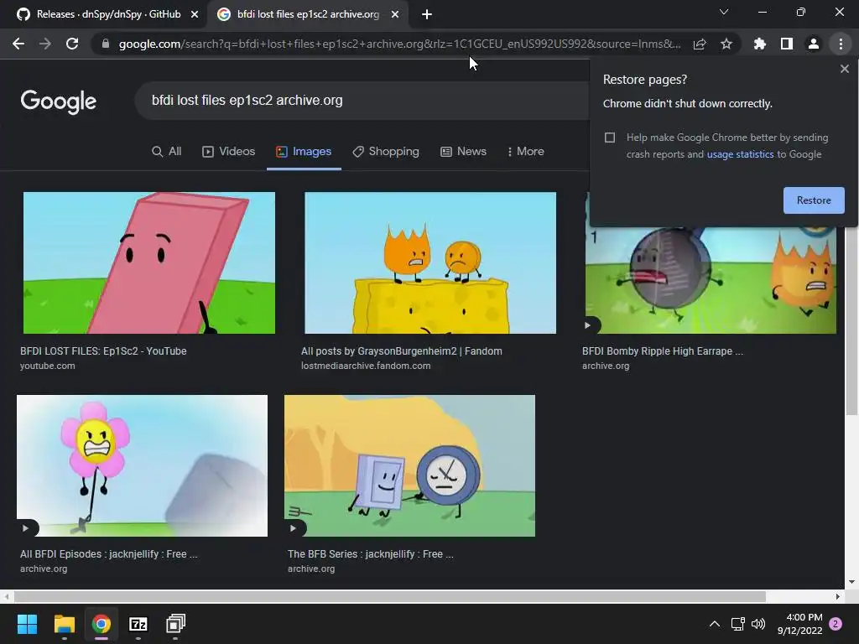Open the stacked windows taskbar app
Screen dimensions: 859x644
click(175, 624)
